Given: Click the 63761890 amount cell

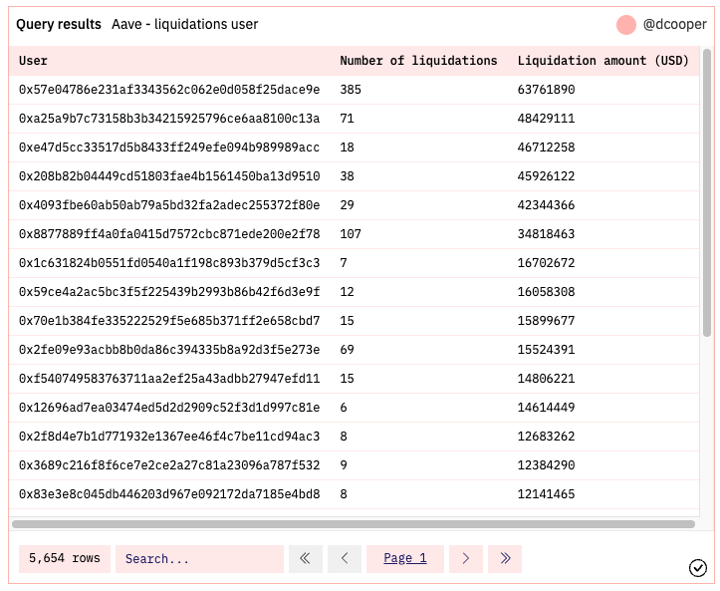Looking at the screenshot, I should coord(546,90).
